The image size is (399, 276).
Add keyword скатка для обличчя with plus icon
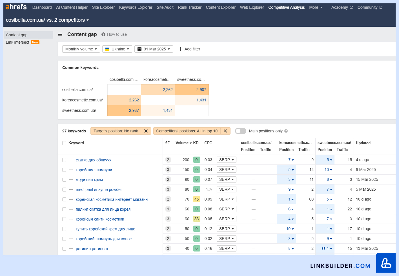tap(71, 160)
